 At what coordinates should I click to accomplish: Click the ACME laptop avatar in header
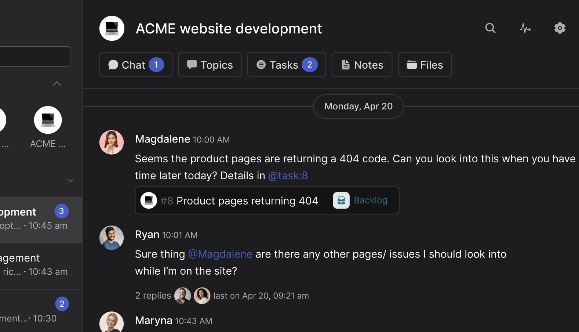112,28
